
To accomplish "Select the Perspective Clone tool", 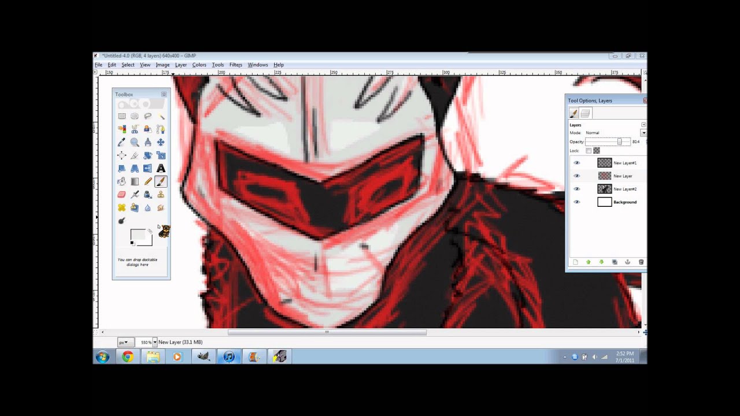I will tap(135, 207).
